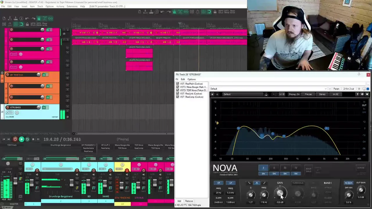
Task: Open Nova settings gear icon
Action: coord(362,94)
